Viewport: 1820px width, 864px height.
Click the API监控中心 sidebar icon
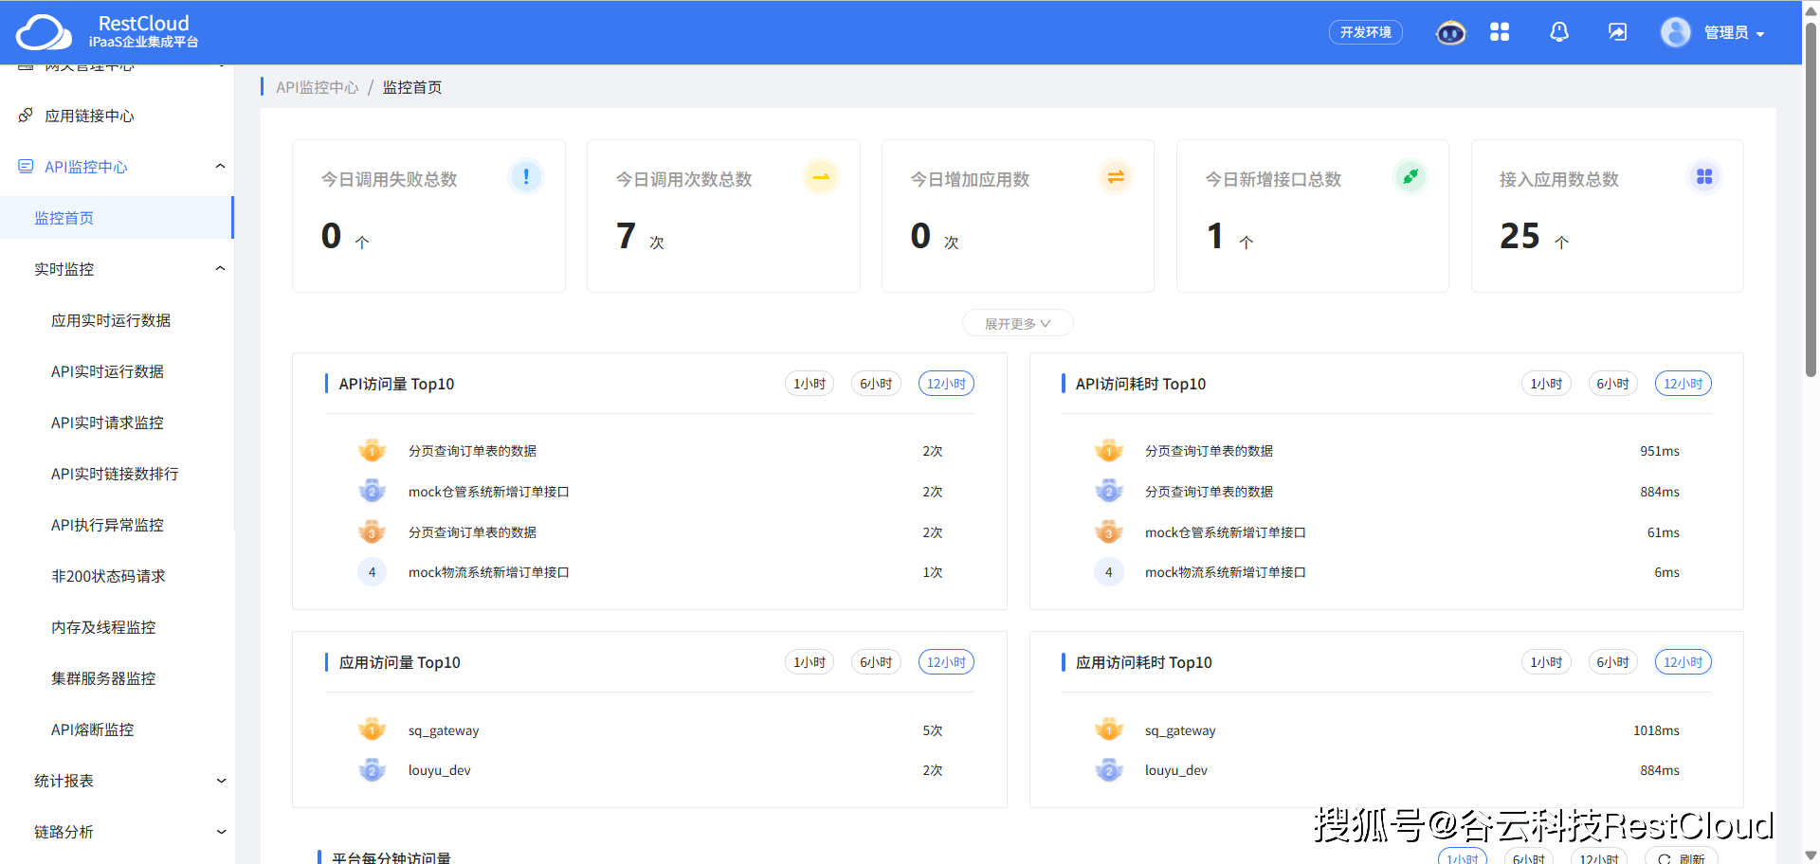25,166
